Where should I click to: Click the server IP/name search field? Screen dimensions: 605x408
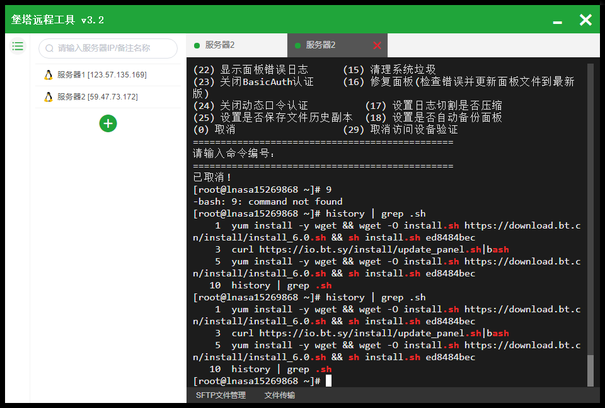(x=108, y=48)
